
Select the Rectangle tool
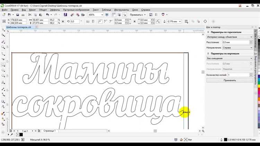click(x=3, y=65)
